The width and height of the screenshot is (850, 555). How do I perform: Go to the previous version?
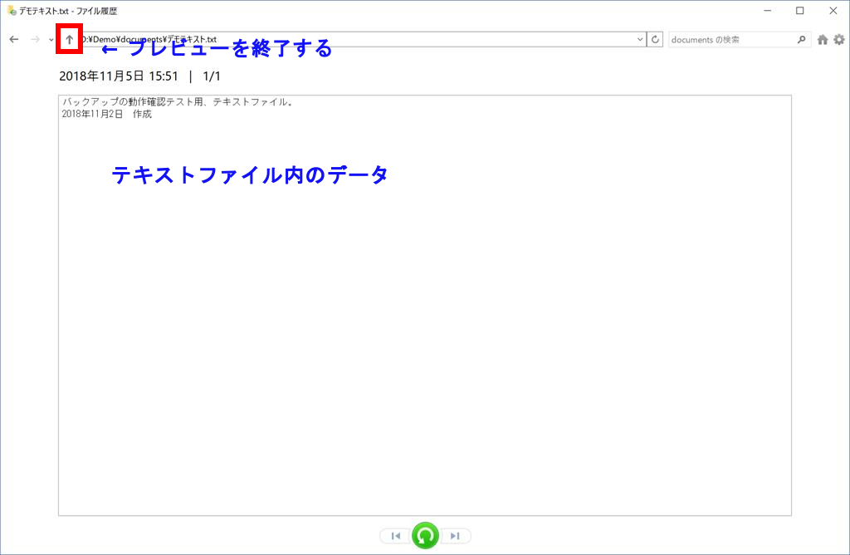point(395,536)
